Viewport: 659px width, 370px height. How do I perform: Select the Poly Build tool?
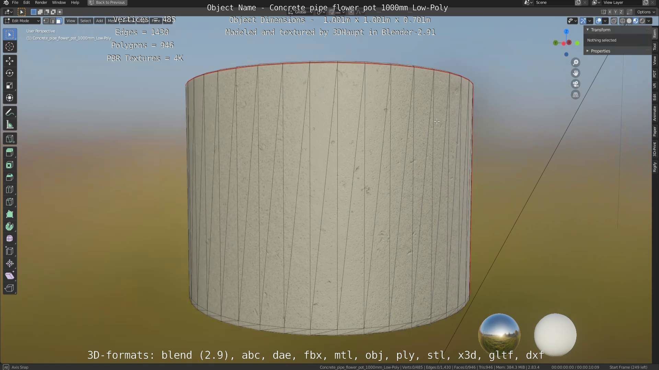10,214
